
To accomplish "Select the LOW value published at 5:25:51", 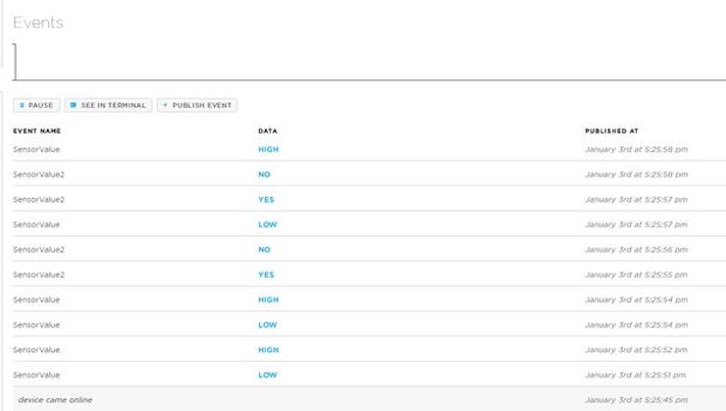I will (268, 375).
